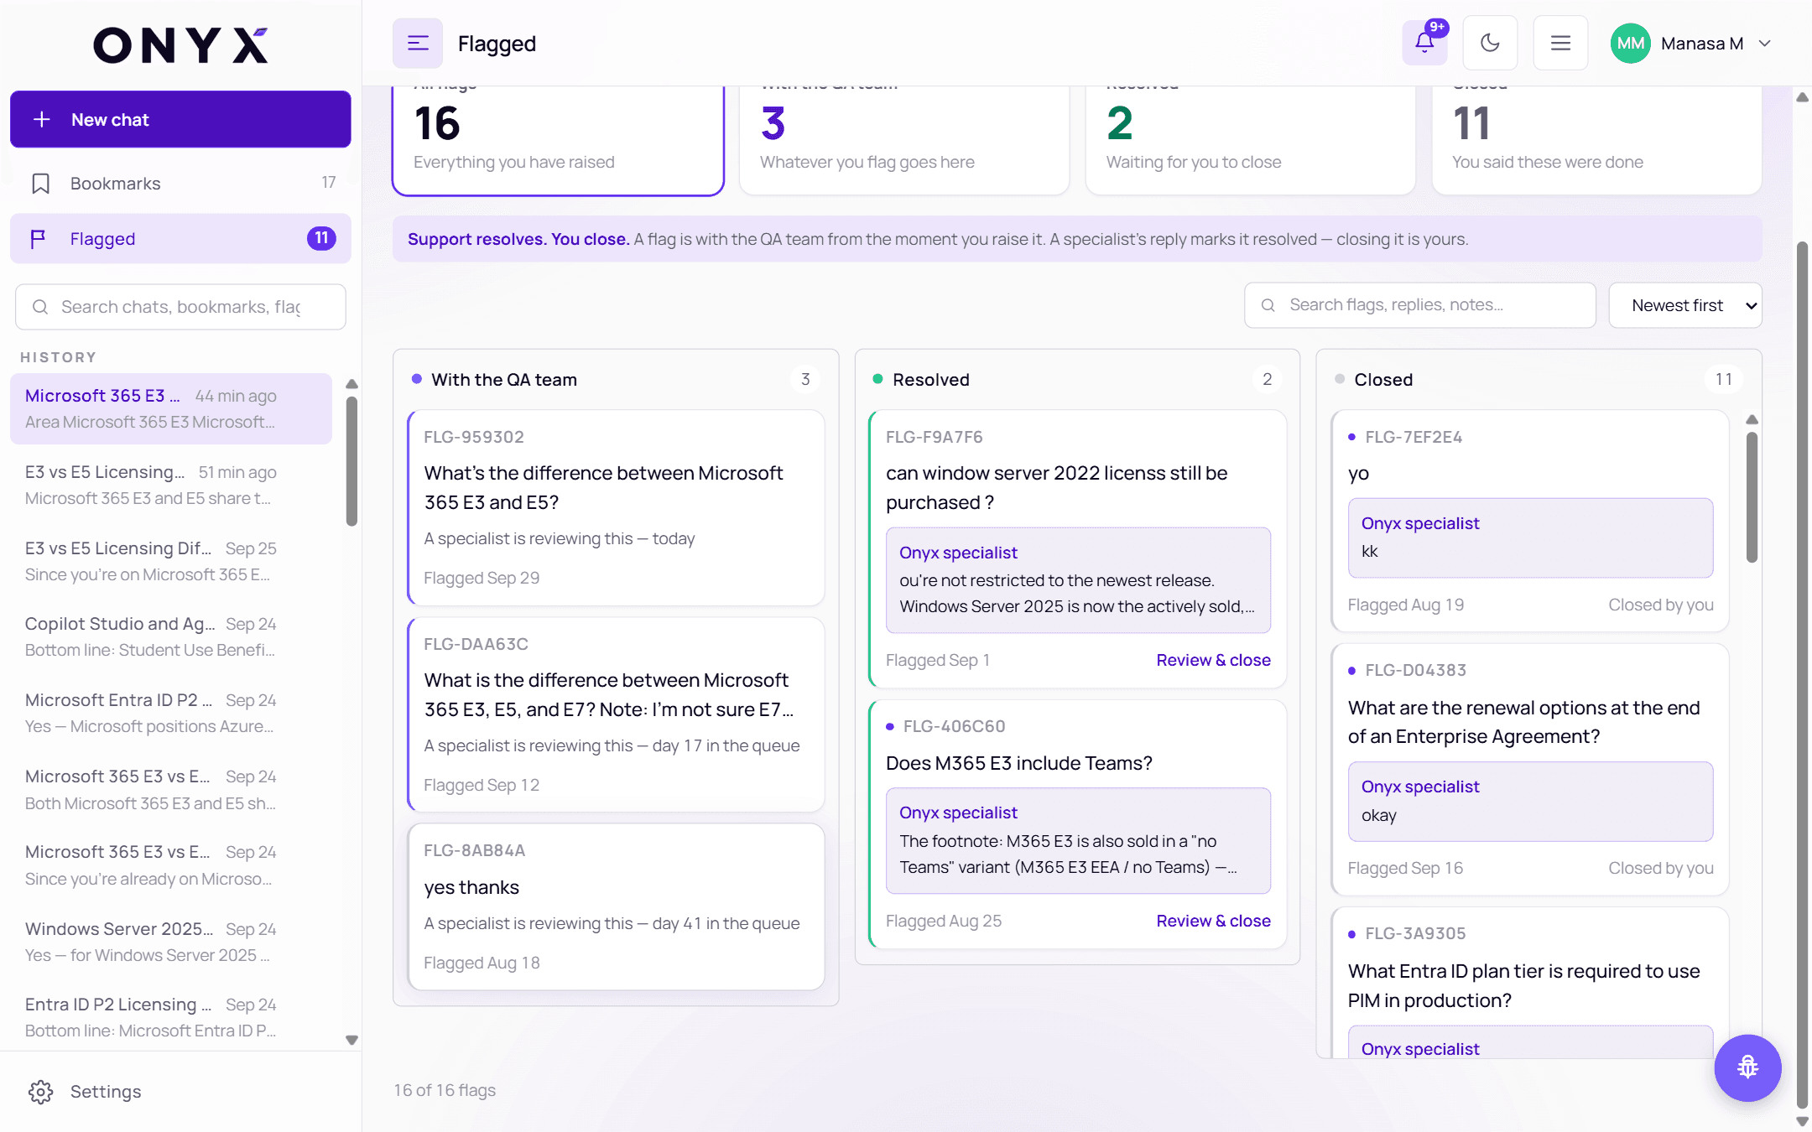
Task: Open history chat 'Microsoft 365 E3' from 44 min ago
Action: [171, 408]
